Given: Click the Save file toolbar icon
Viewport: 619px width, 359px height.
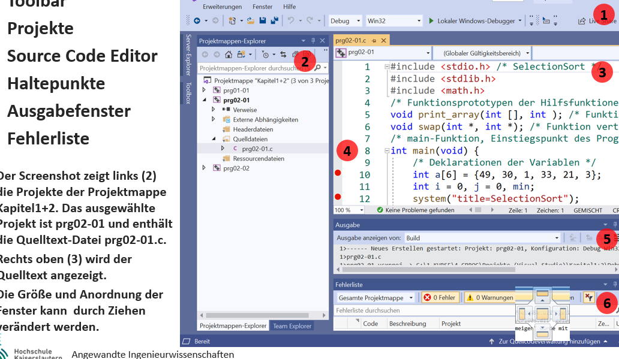Looking at the screenshot, I should coord(263,21).
